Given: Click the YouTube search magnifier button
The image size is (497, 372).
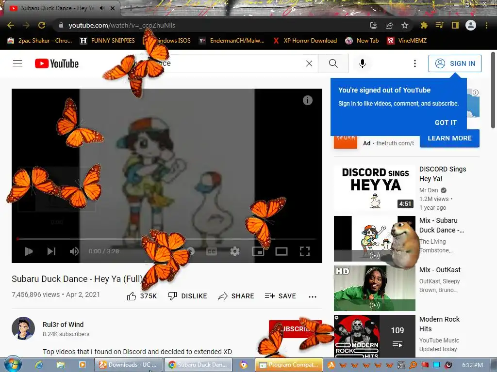Looking at the screenshot, I should [x=333, y=63].
